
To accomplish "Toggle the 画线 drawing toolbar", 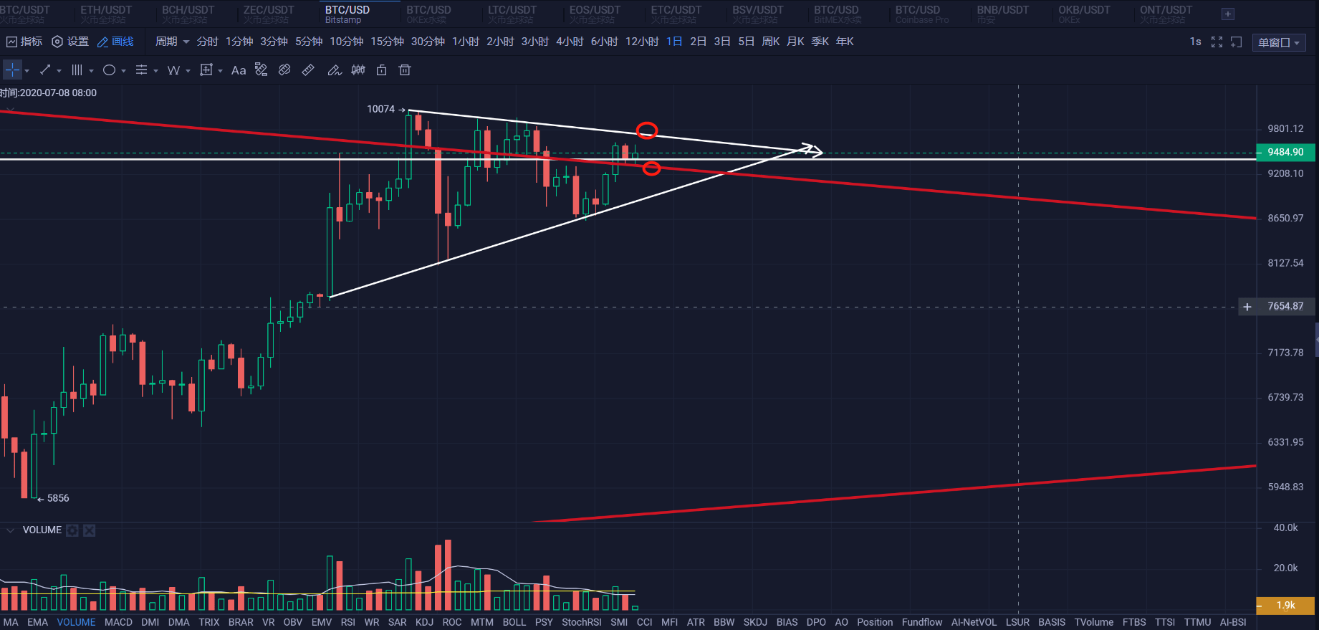I will pyautogui.click(x=115, y=42).
